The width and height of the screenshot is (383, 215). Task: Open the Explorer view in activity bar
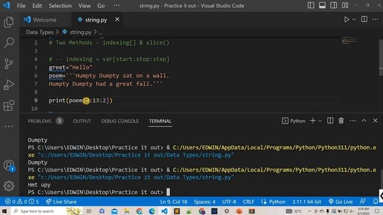click(9, 22)
